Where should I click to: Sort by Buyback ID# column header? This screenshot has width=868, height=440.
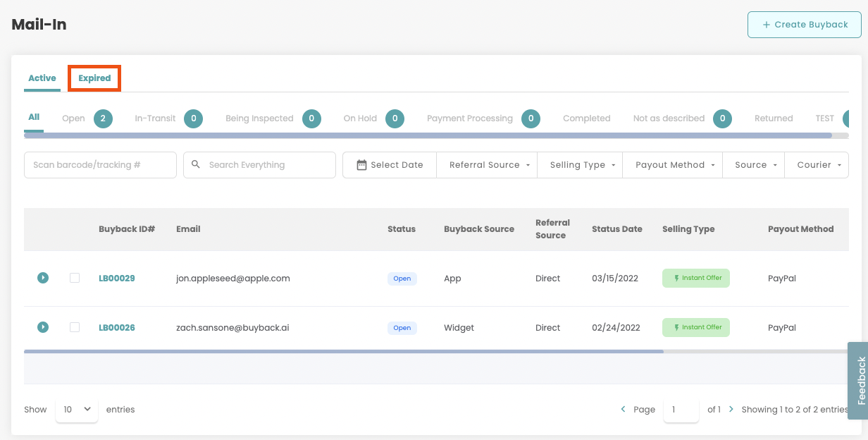pos(127,229)
